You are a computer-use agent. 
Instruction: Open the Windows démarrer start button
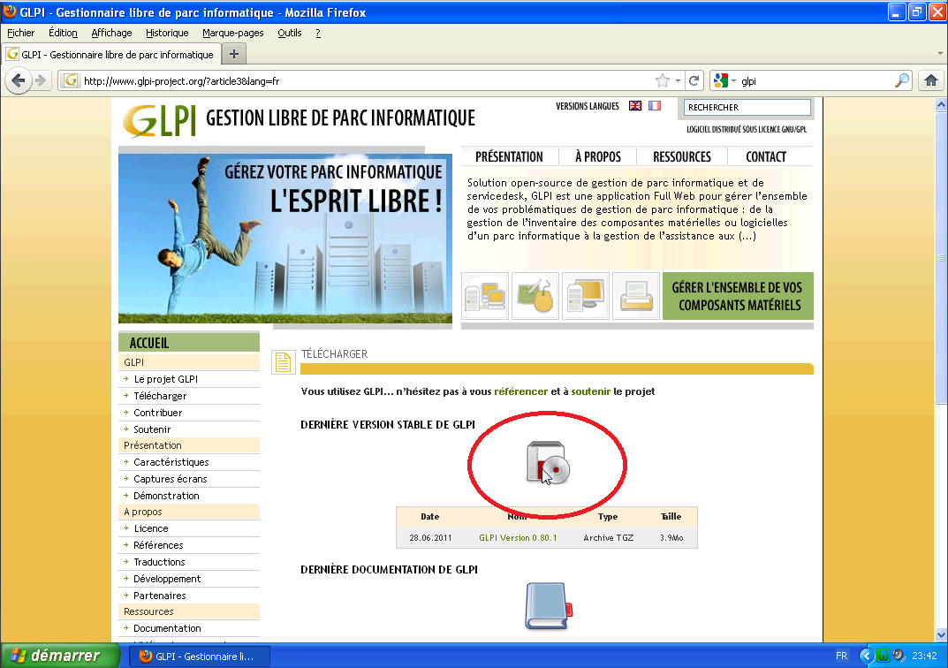pos(60,656)
